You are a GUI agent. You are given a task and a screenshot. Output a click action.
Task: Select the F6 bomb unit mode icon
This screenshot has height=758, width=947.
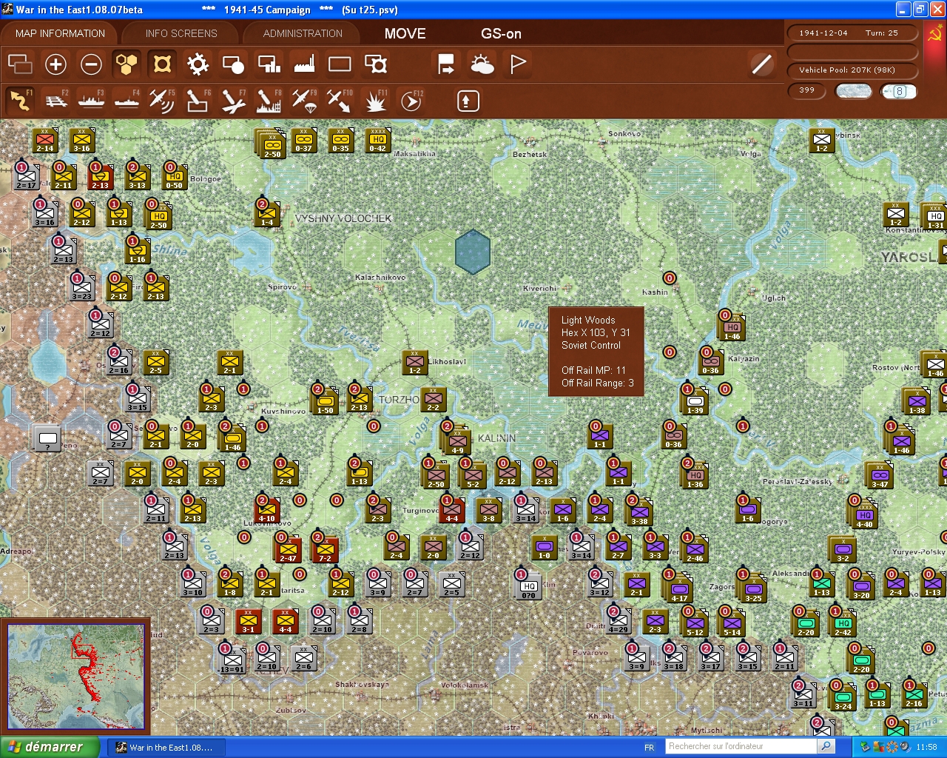point(198,101)
